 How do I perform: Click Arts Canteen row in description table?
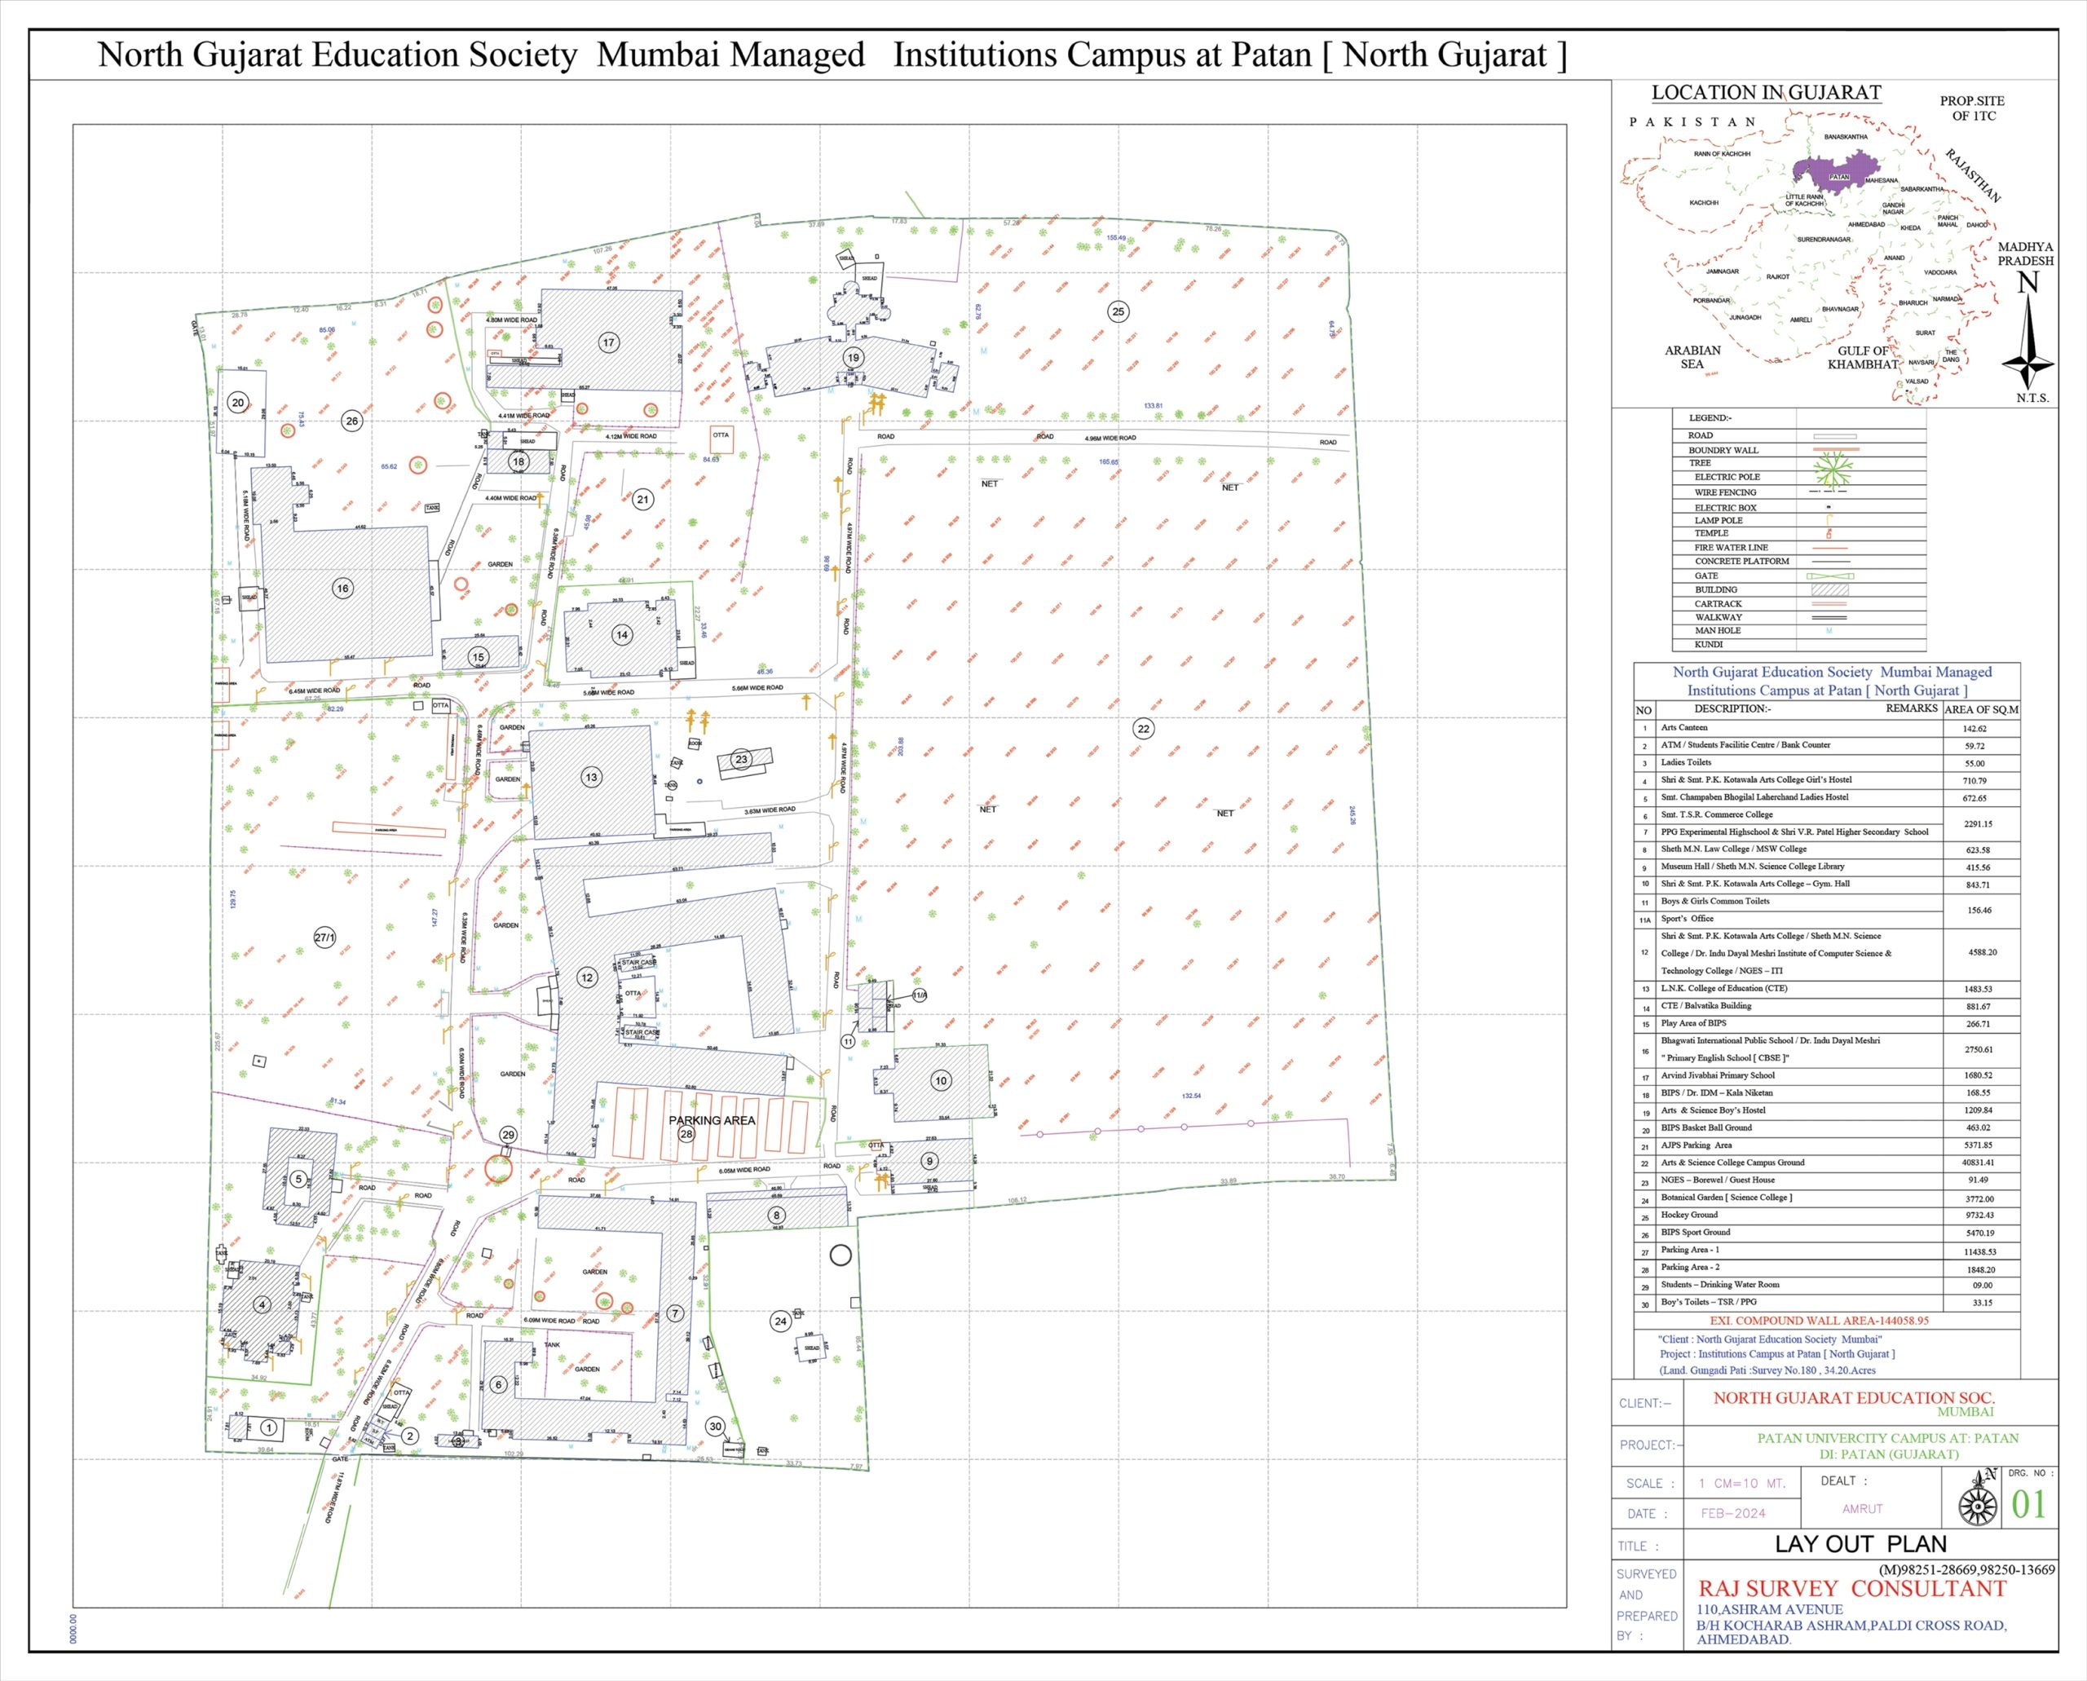(x=1685, y=727)
